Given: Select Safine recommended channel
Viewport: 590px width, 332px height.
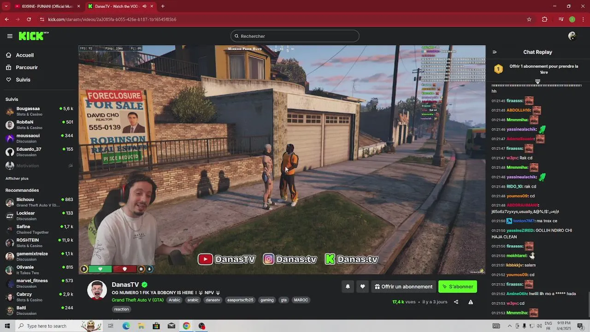Looking at the screenshot, I should click(x=39, y=229).
